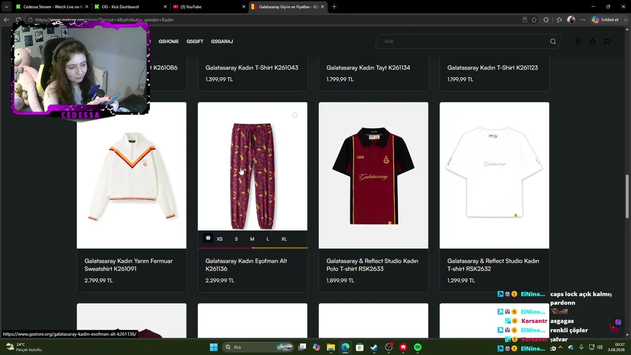View the maroon polo shirt image

(373, 176)
